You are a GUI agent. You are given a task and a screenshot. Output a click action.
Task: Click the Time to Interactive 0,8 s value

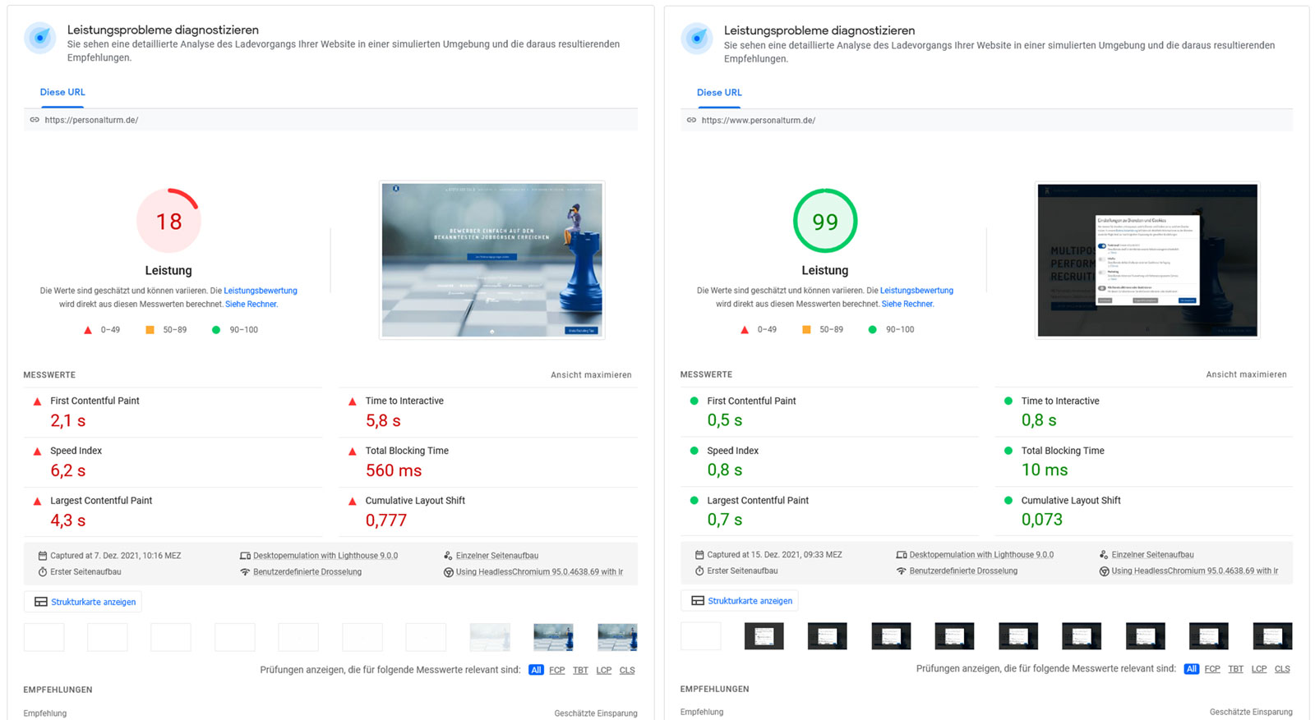tap(1039, 420)
